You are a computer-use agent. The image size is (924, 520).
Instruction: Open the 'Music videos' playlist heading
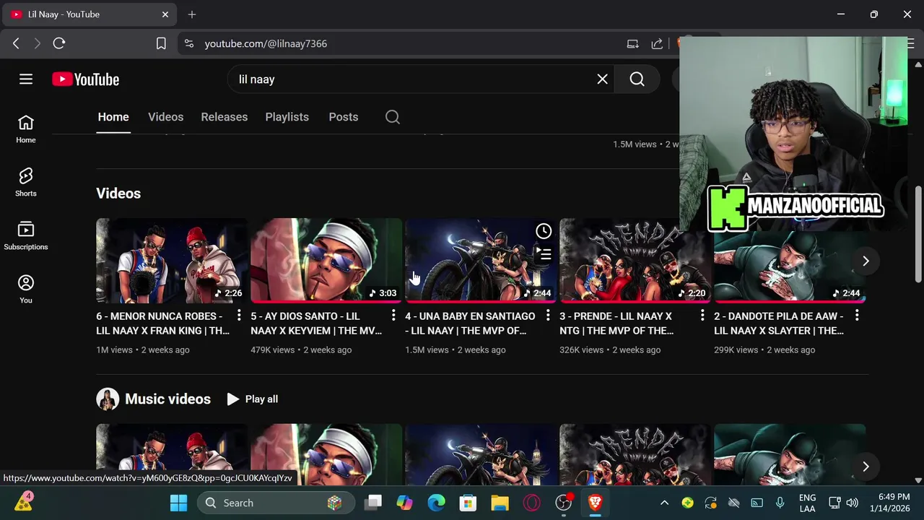[167, 399]
